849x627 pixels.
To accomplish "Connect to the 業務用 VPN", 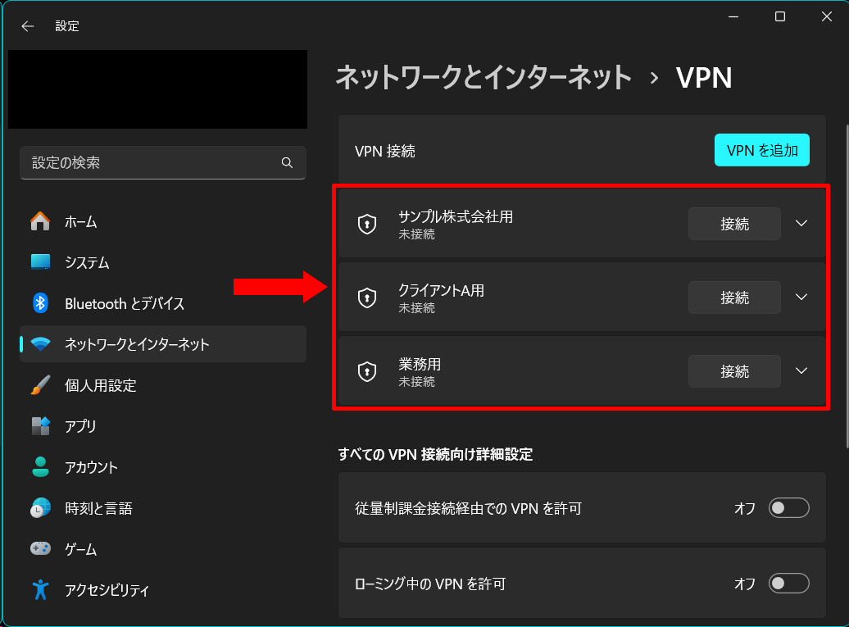I will [x=734, y=370].
